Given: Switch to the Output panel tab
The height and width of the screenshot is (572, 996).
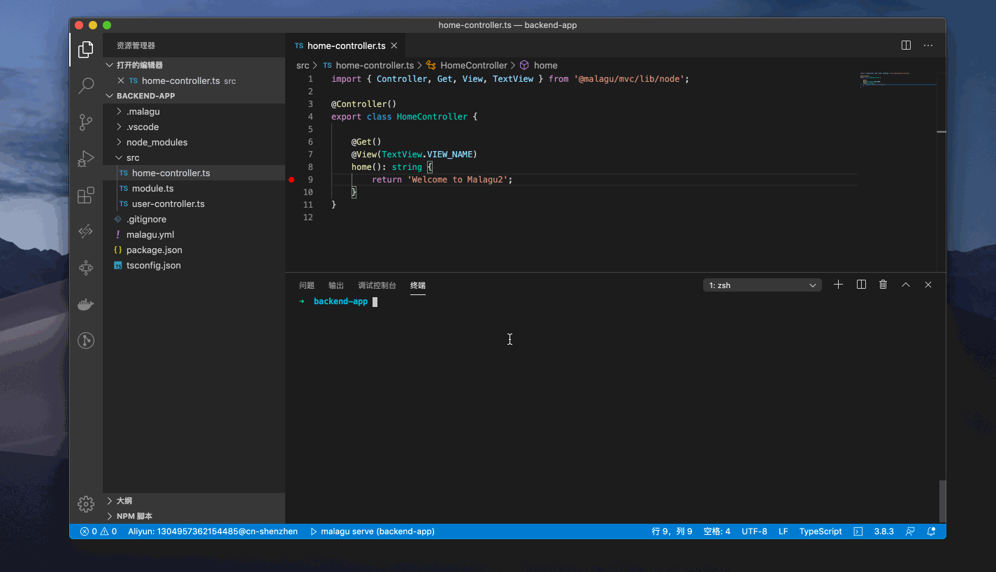Looking at the screenshot, I should [336, 285].
